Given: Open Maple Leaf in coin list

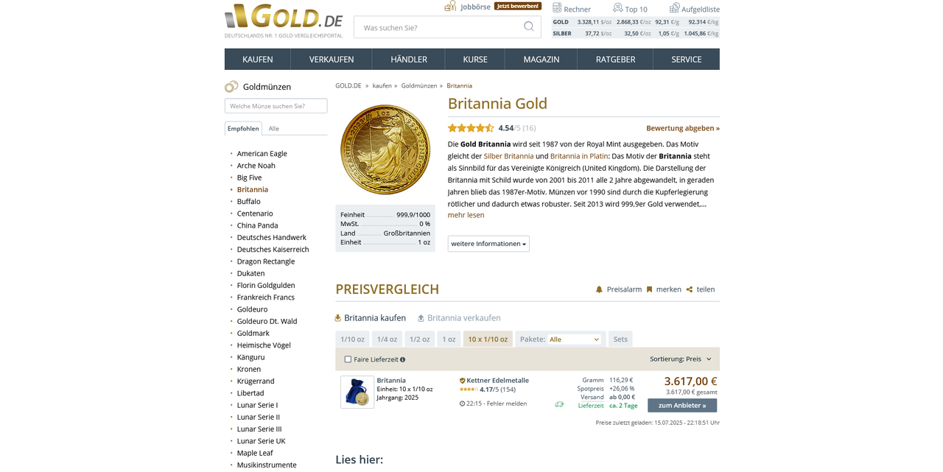Looking at the screenshot, I should [x=255, y=453].
